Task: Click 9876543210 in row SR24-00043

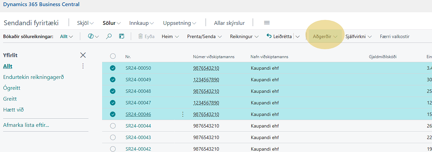Action: 206,137
